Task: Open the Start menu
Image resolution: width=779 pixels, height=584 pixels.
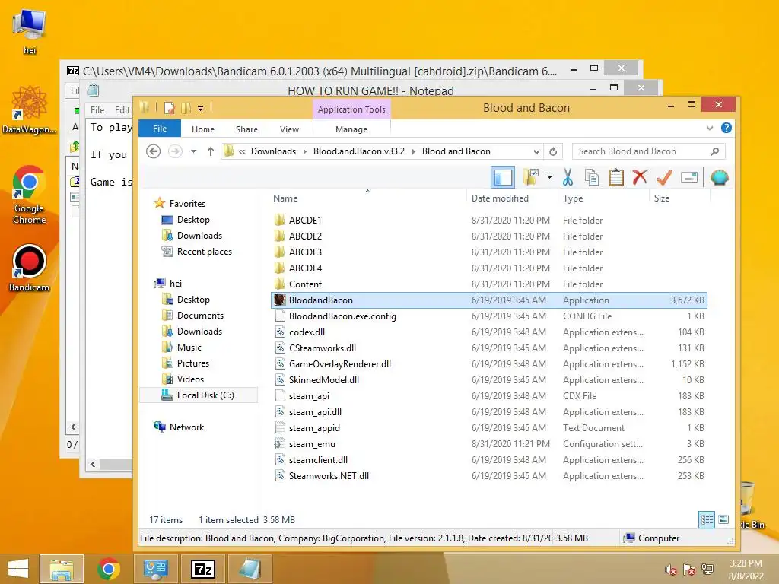Action: tap(18, 569)
